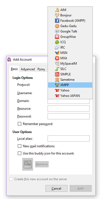
Task: Choose SIMPLE protocol entry
Action: [x=70, y=74]
